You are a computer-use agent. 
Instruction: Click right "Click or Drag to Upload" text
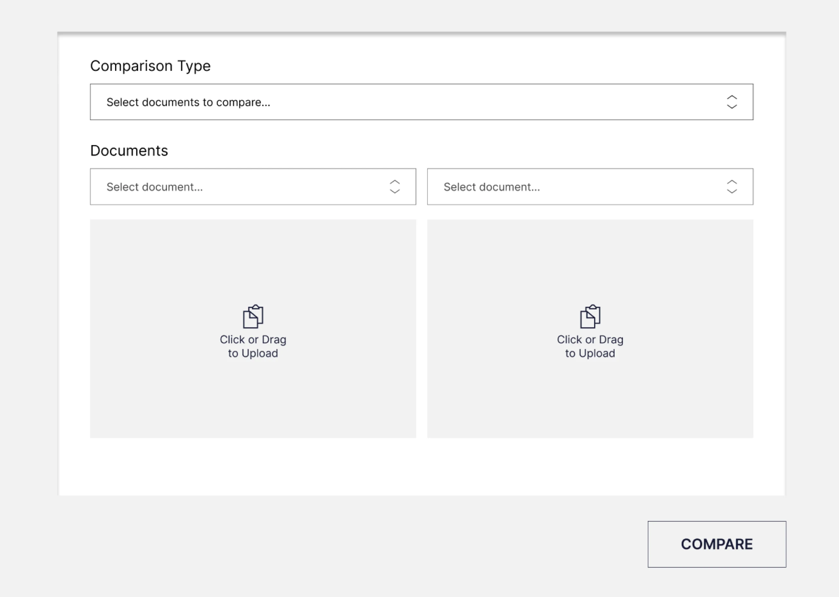click(590, 346)
